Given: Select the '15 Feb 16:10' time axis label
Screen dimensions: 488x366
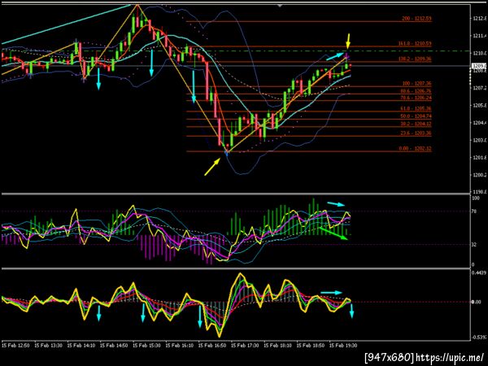Looking at the screenshot, I should (x=179, y=345).
